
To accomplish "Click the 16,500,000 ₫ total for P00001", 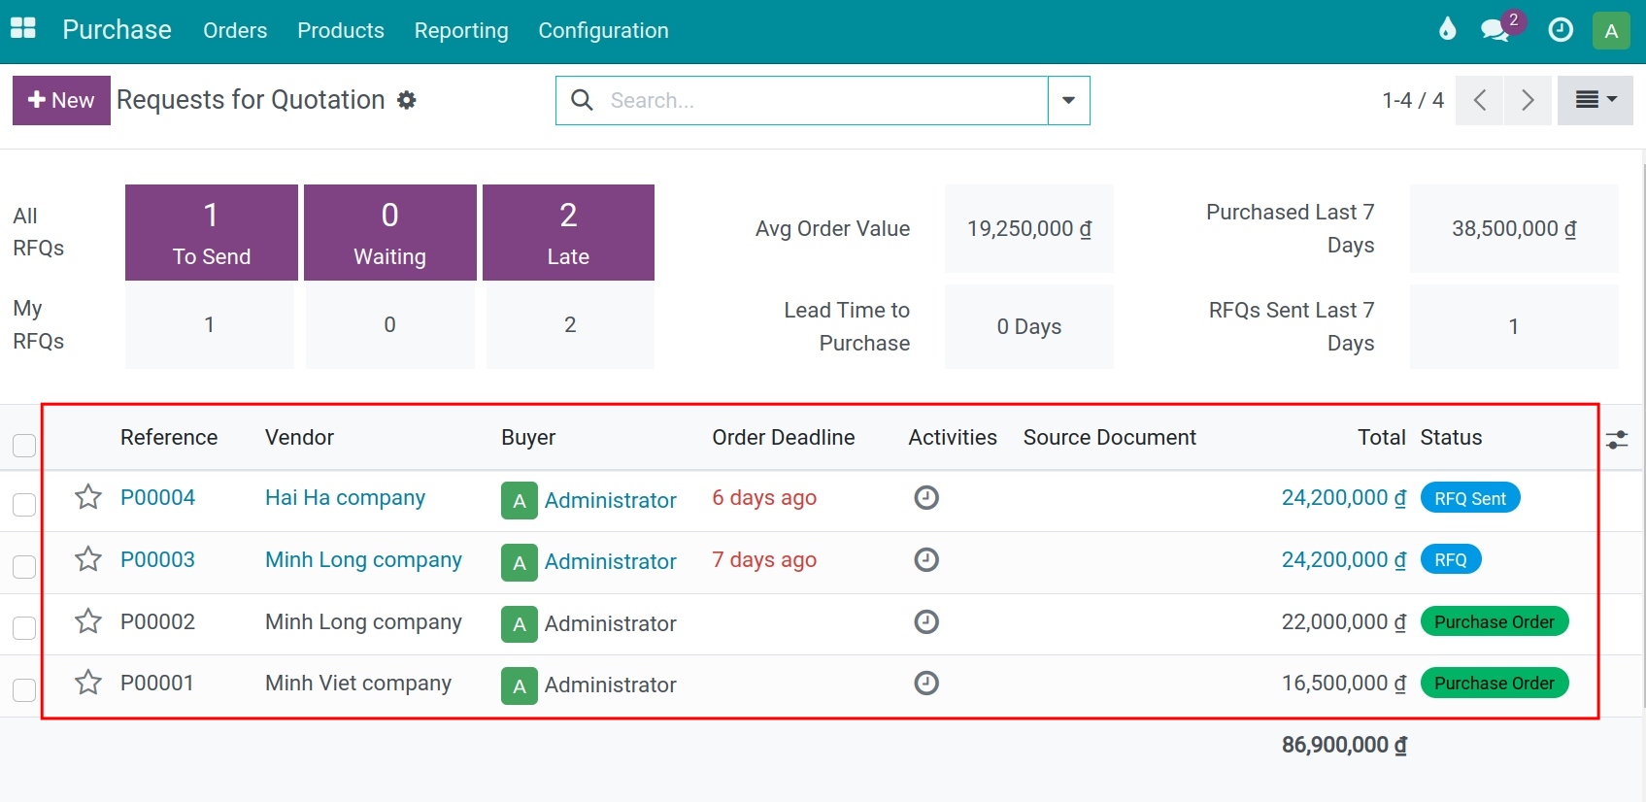I will pyautogui.click(x=1344, y=683).
